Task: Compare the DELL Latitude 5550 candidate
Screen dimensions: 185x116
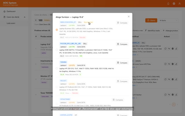Action: point(122,23)
